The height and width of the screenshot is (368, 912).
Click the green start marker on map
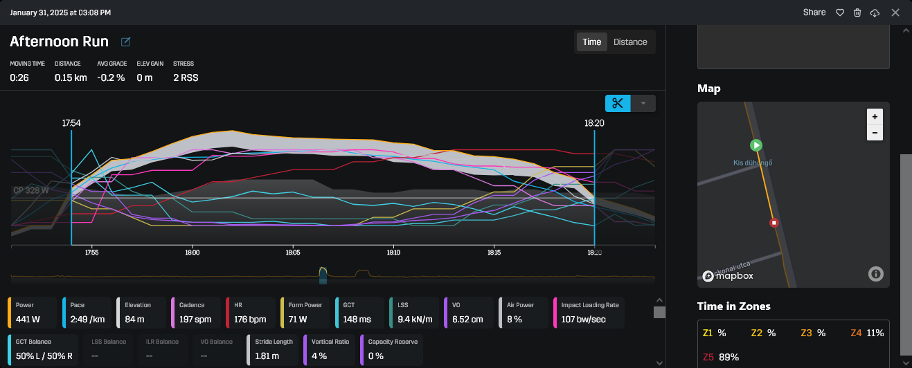point(756,145)
